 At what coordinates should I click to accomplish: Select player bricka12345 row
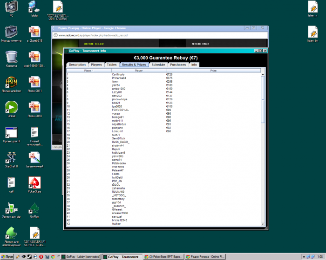pos(119,220)
